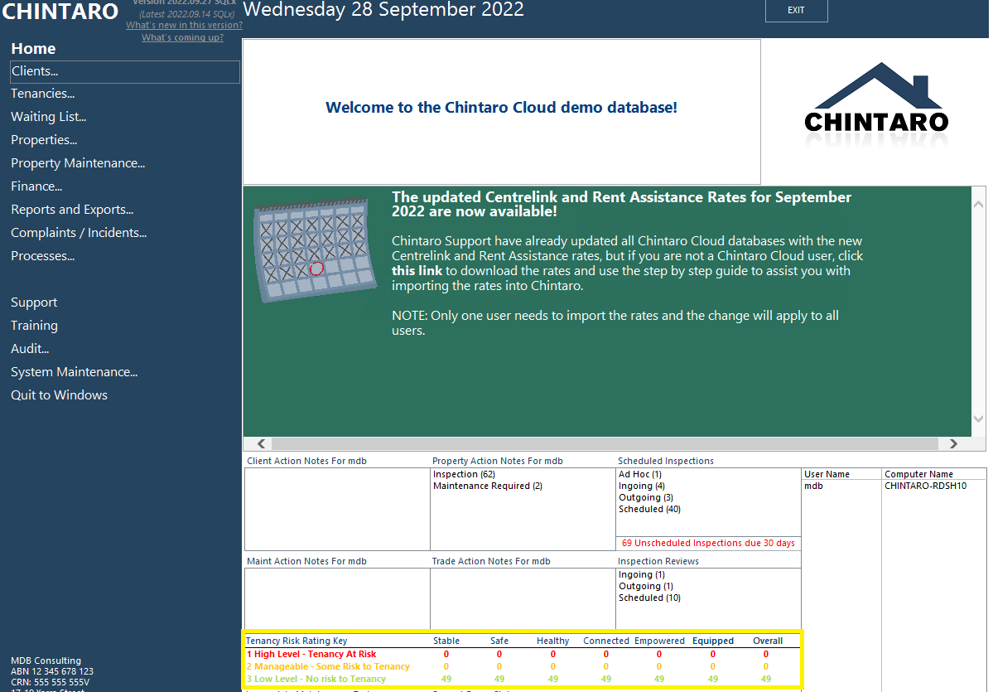The height and width of the screenshot is (692, 993).
Task: Click the news panel scroll down arrow
Action: (978, 419)
